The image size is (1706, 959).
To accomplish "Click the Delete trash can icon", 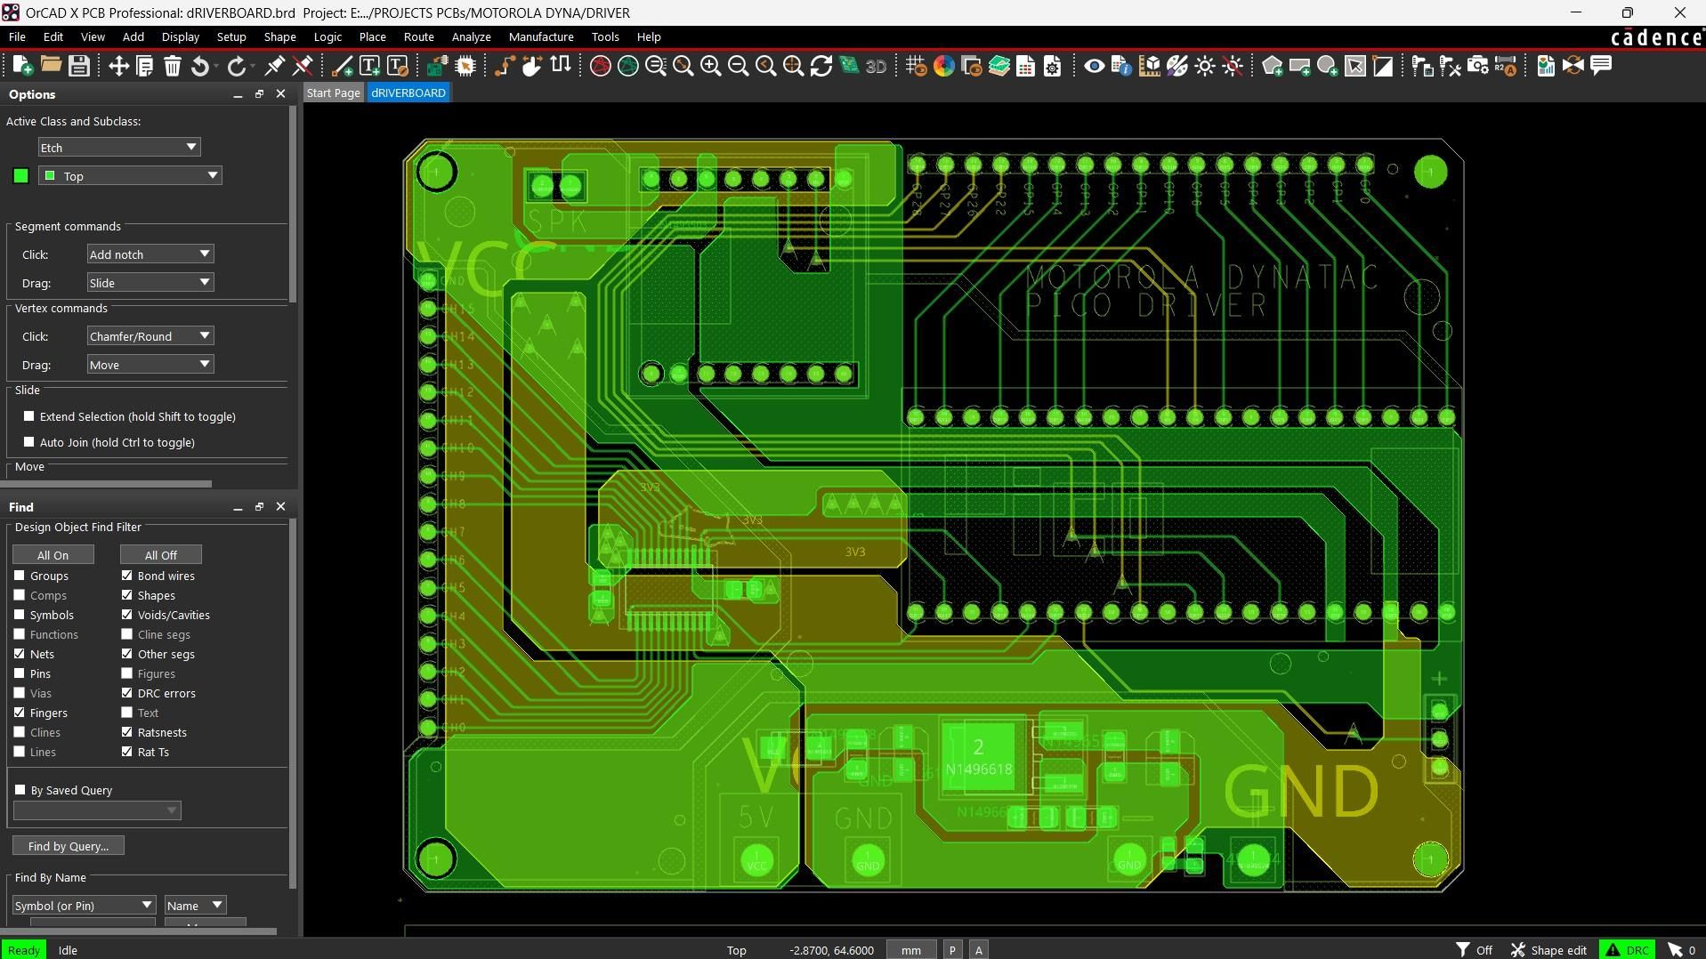I will tap(173, 66).
